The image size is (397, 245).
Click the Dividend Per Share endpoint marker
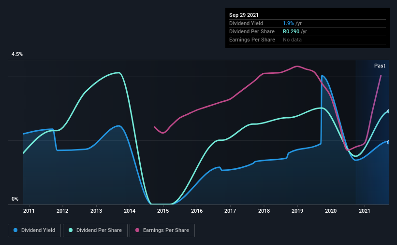389,111
